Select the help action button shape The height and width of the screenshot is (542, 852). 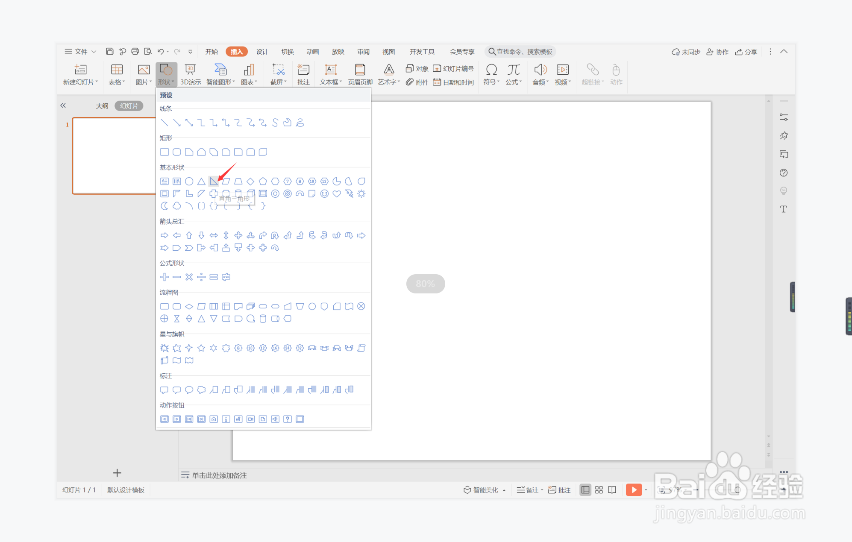[288, 419]
